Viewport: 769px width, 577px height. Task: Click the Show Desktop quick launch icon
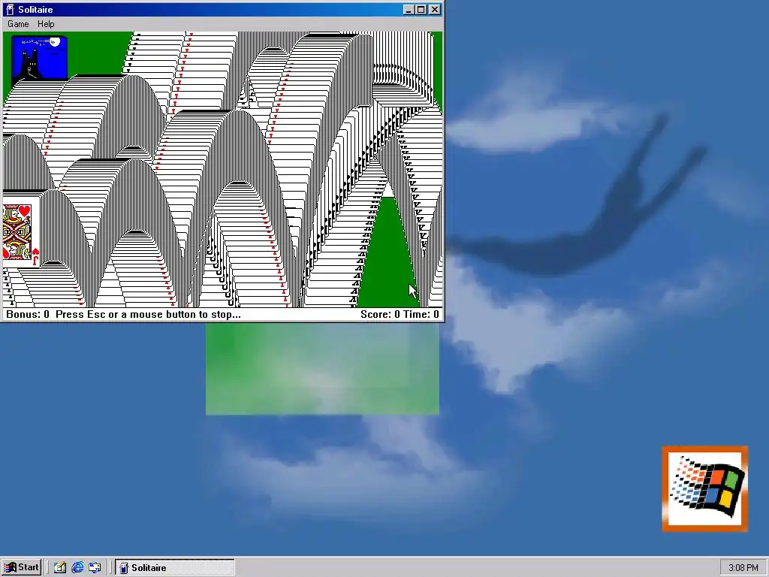(x=60, y=568)
